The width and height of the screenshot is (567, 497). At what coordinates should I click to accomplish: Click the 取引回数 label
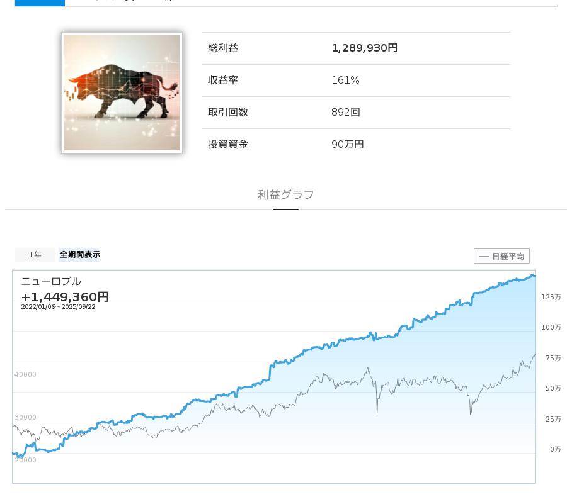(228, 113)
